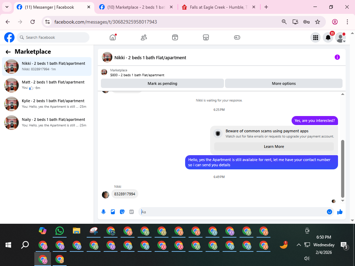Open WhatsApp from the taskbar
This screenshot has height=266, width=355.
coord(60,231)
